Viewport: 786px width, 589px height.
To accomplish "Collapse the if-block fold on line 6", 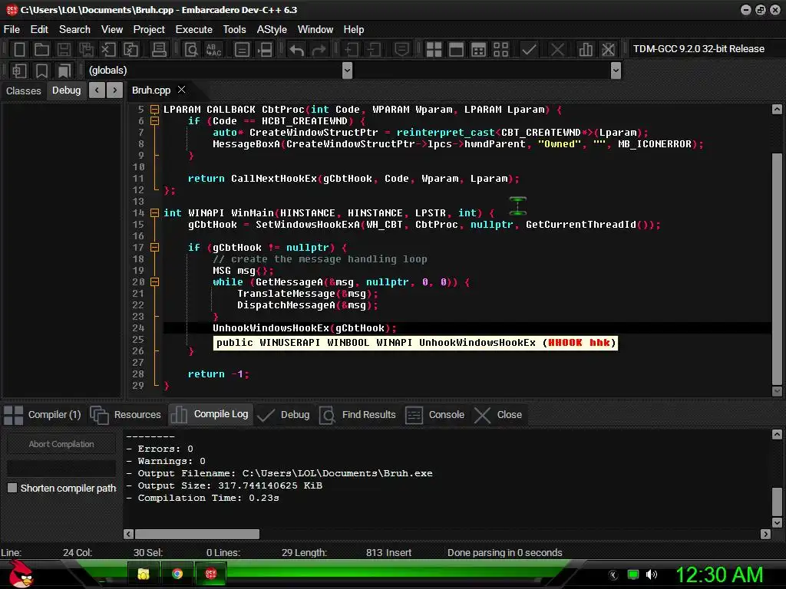I will [x=155, y=121].
